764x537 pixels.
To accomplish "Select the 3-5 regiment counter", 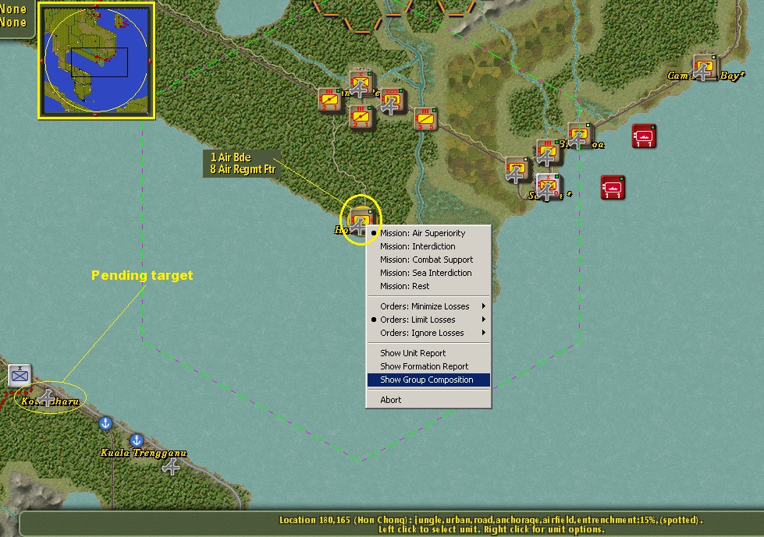I will click(425, 119).
